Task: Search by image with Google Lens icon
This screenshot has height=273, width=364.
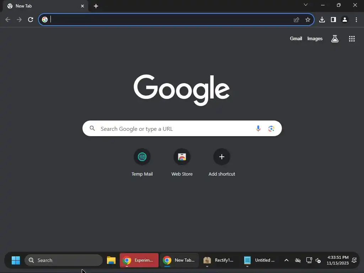Action: coord(271,128)
